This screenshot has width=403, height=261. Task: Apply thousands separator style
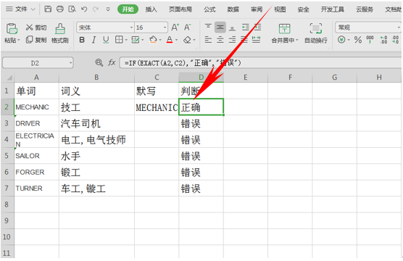click(370, 40)
